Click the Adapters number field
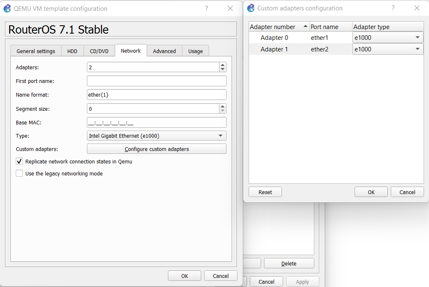This screenshot has height=287, width=429. coord(153,67)
